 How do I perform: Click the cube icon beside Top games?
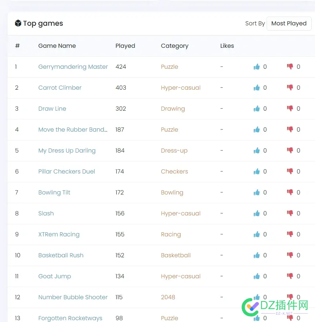click(18, 23)
